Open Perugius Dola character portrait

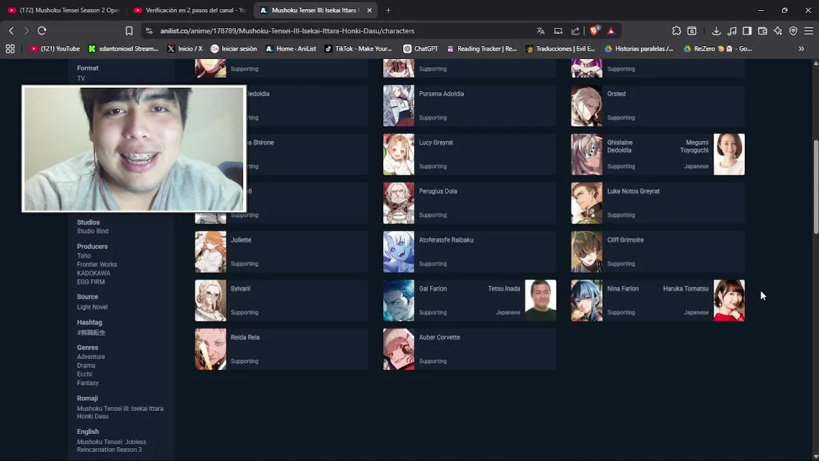[x=399, y=203]
